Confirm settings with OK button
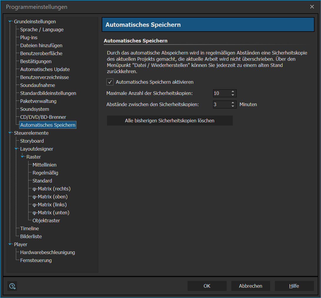The height and width of the screenshot is (298, 321). pos(207,286)
